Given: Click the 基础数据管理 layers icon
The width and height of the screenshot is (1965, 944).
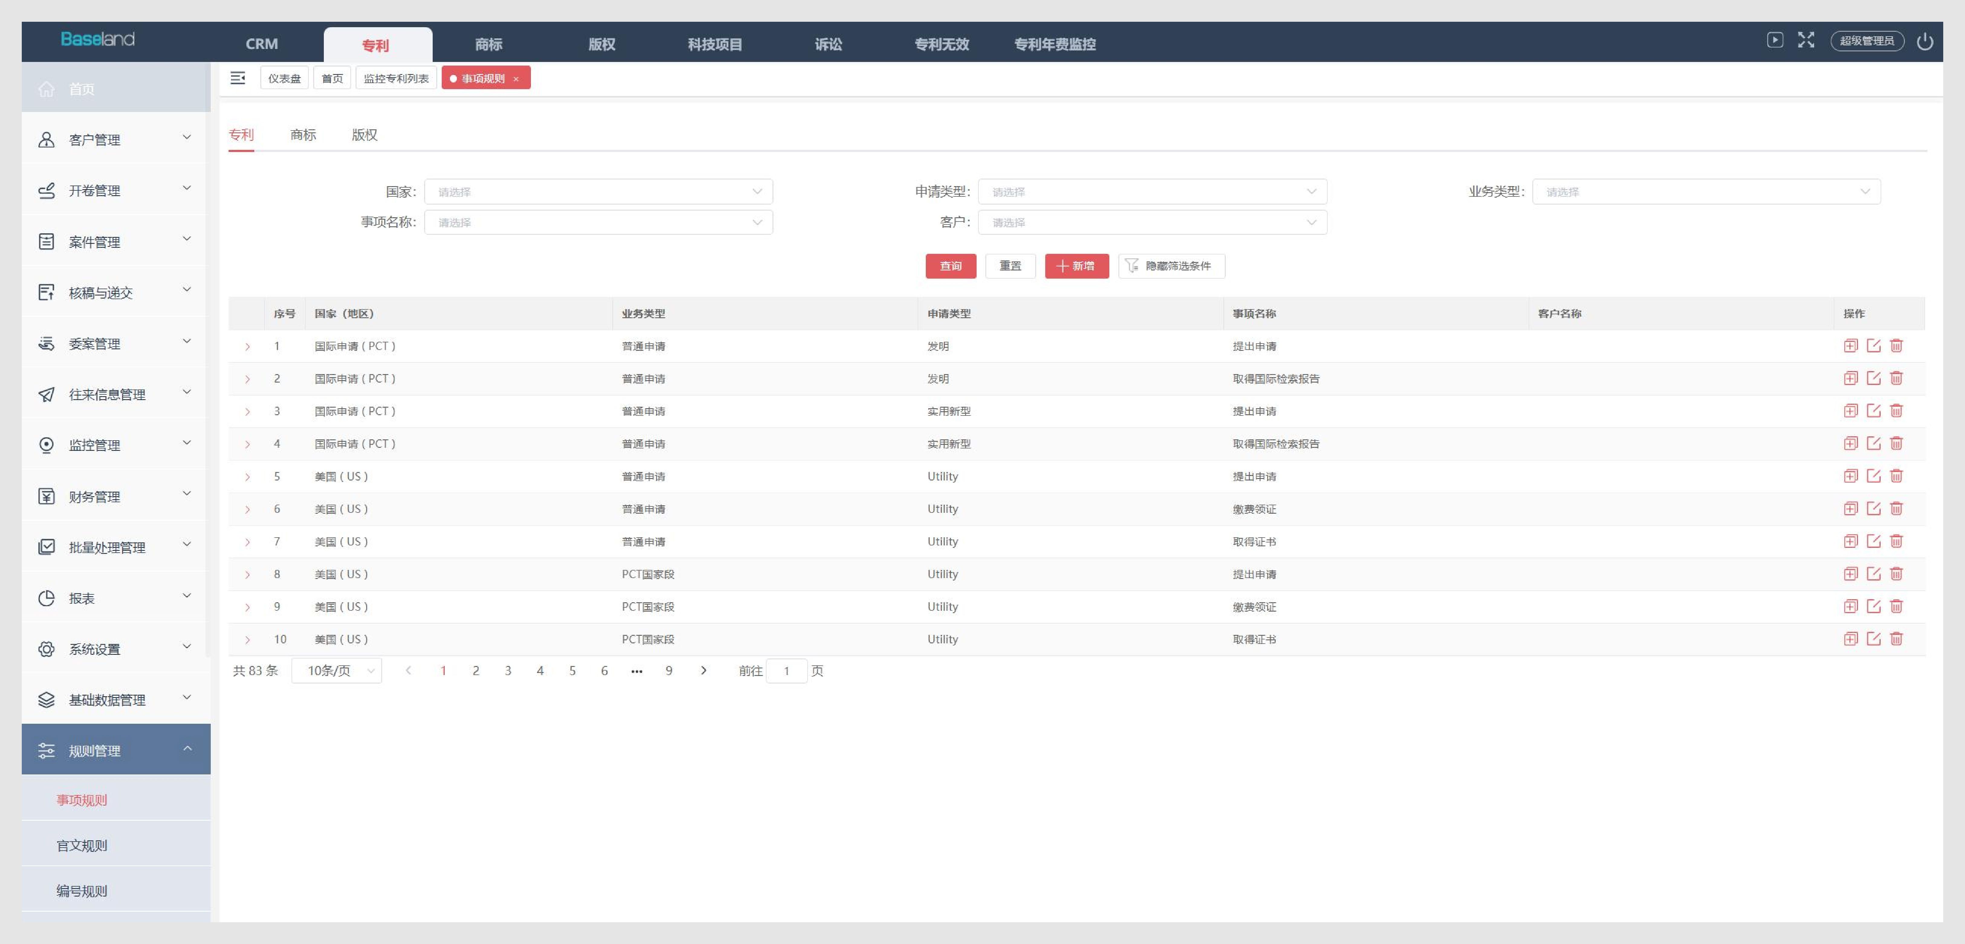Looking at the screenshot, I should tap(47, 700).
